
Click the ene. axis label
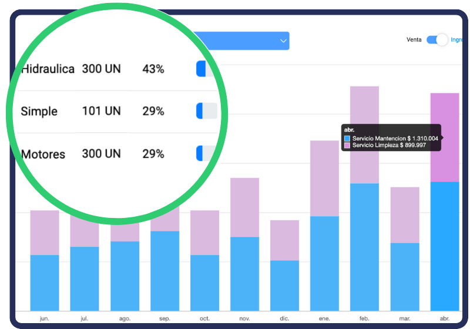point(325,318)
